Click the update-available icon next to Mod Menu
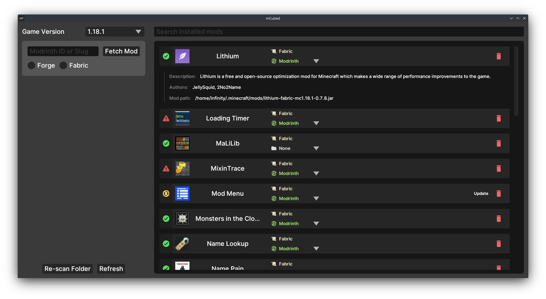The width and height of the screenshot is (546, 299). pyautogui.click(x=166, y=194)
